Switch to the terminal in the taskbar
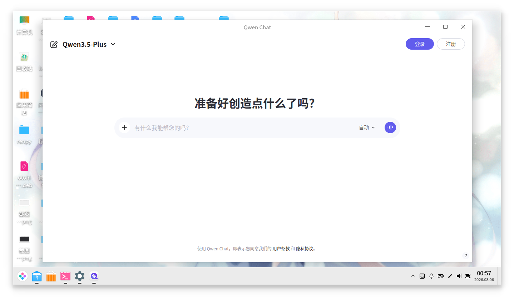Image resolution: width=514 pixels, height=300 pixels. point(65,276)
